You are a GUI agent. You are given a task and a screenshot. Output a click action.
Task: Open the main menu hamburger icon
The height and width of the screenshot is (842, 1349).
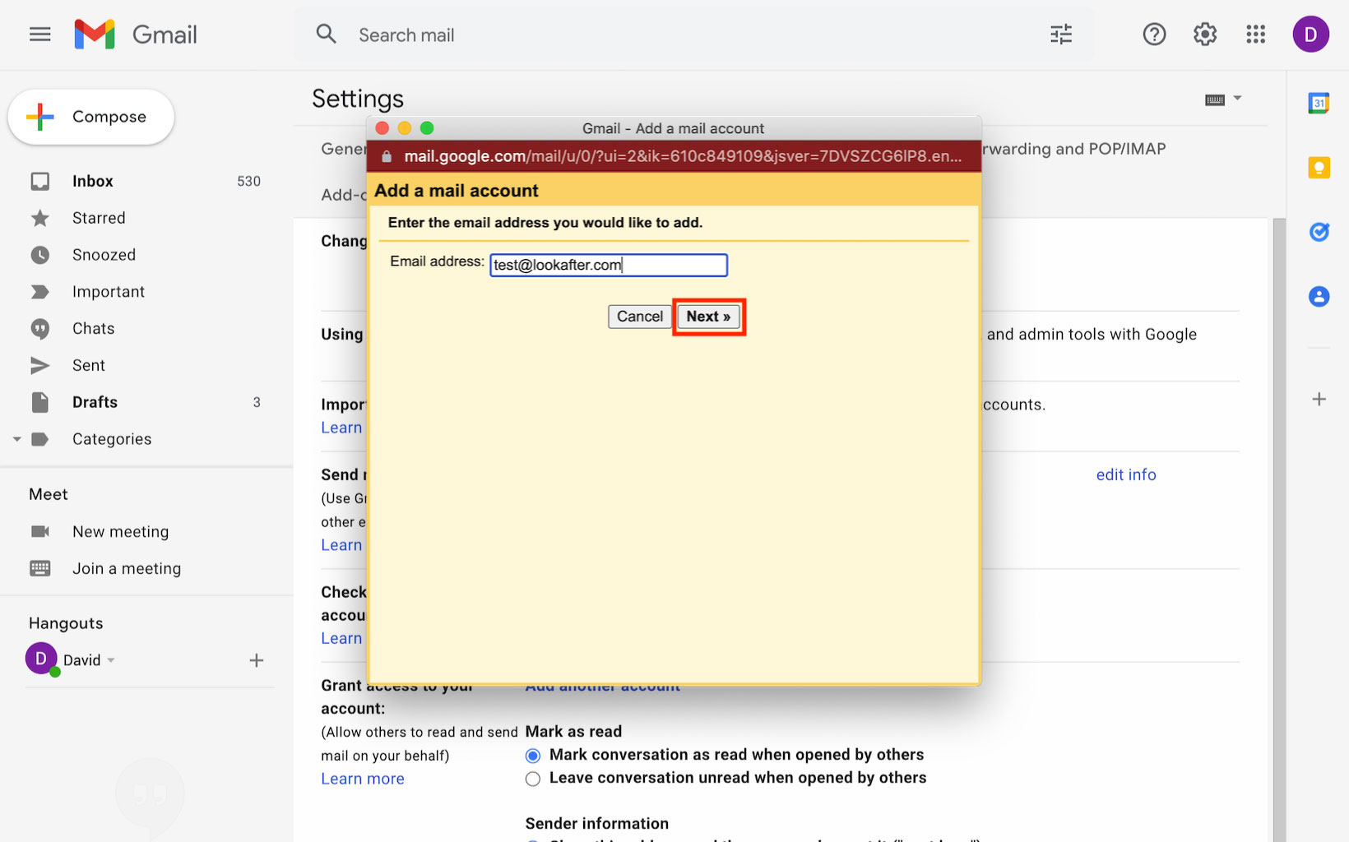coord(39,35)
